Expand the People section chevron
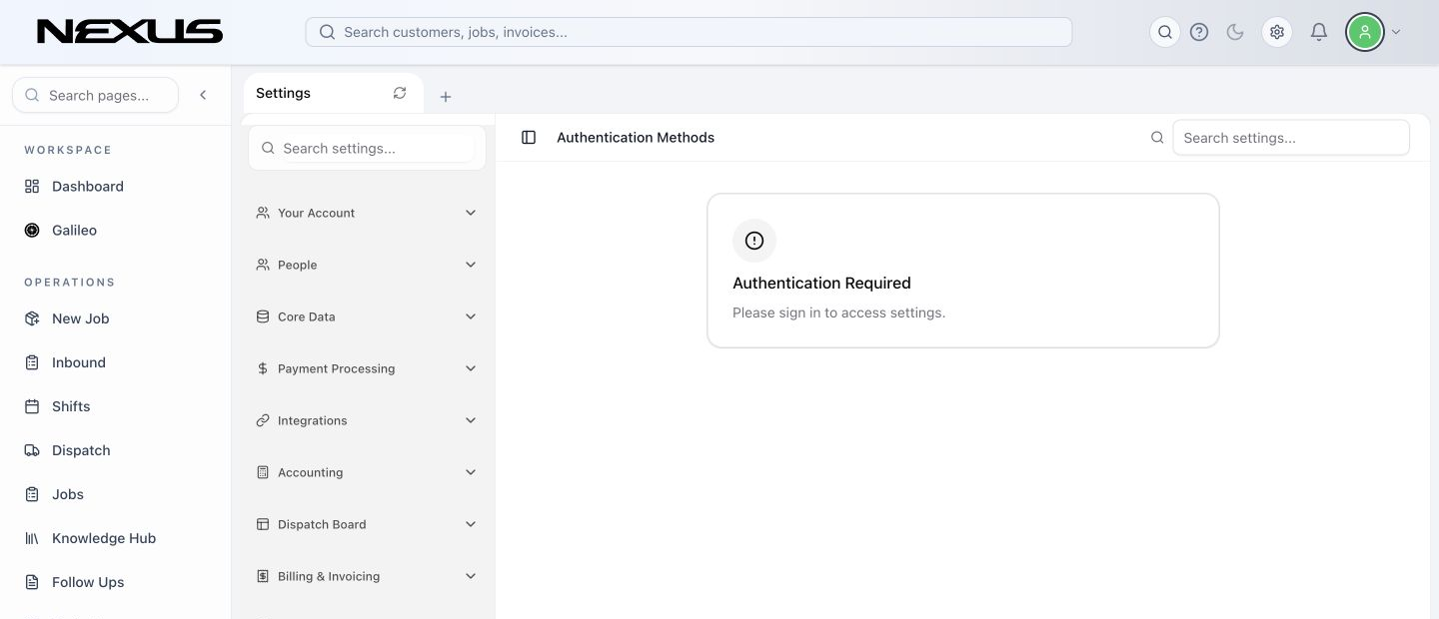The height and width of the screenshot is (619, 1439). tap(471, 265)
